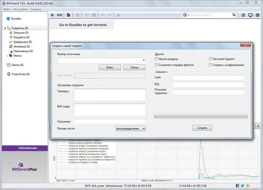The height and width of the screenshot is (190, 263).
Task: Click the Move Down Queue arrow
Action: 110,15
